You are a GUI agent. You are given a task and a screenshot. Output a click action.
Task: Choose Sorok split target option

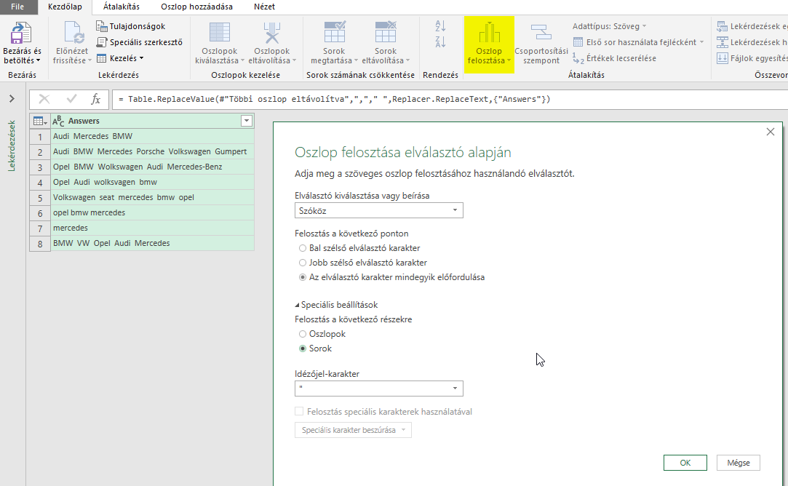tap(303, 348)
